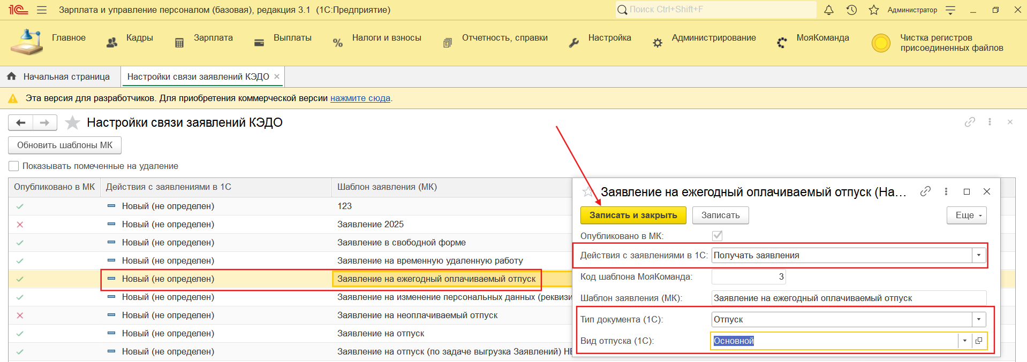The height and width of the screenshot is (362, 1027).
Task: Add current page to favorites star
Action: click(x=72, y=123)
